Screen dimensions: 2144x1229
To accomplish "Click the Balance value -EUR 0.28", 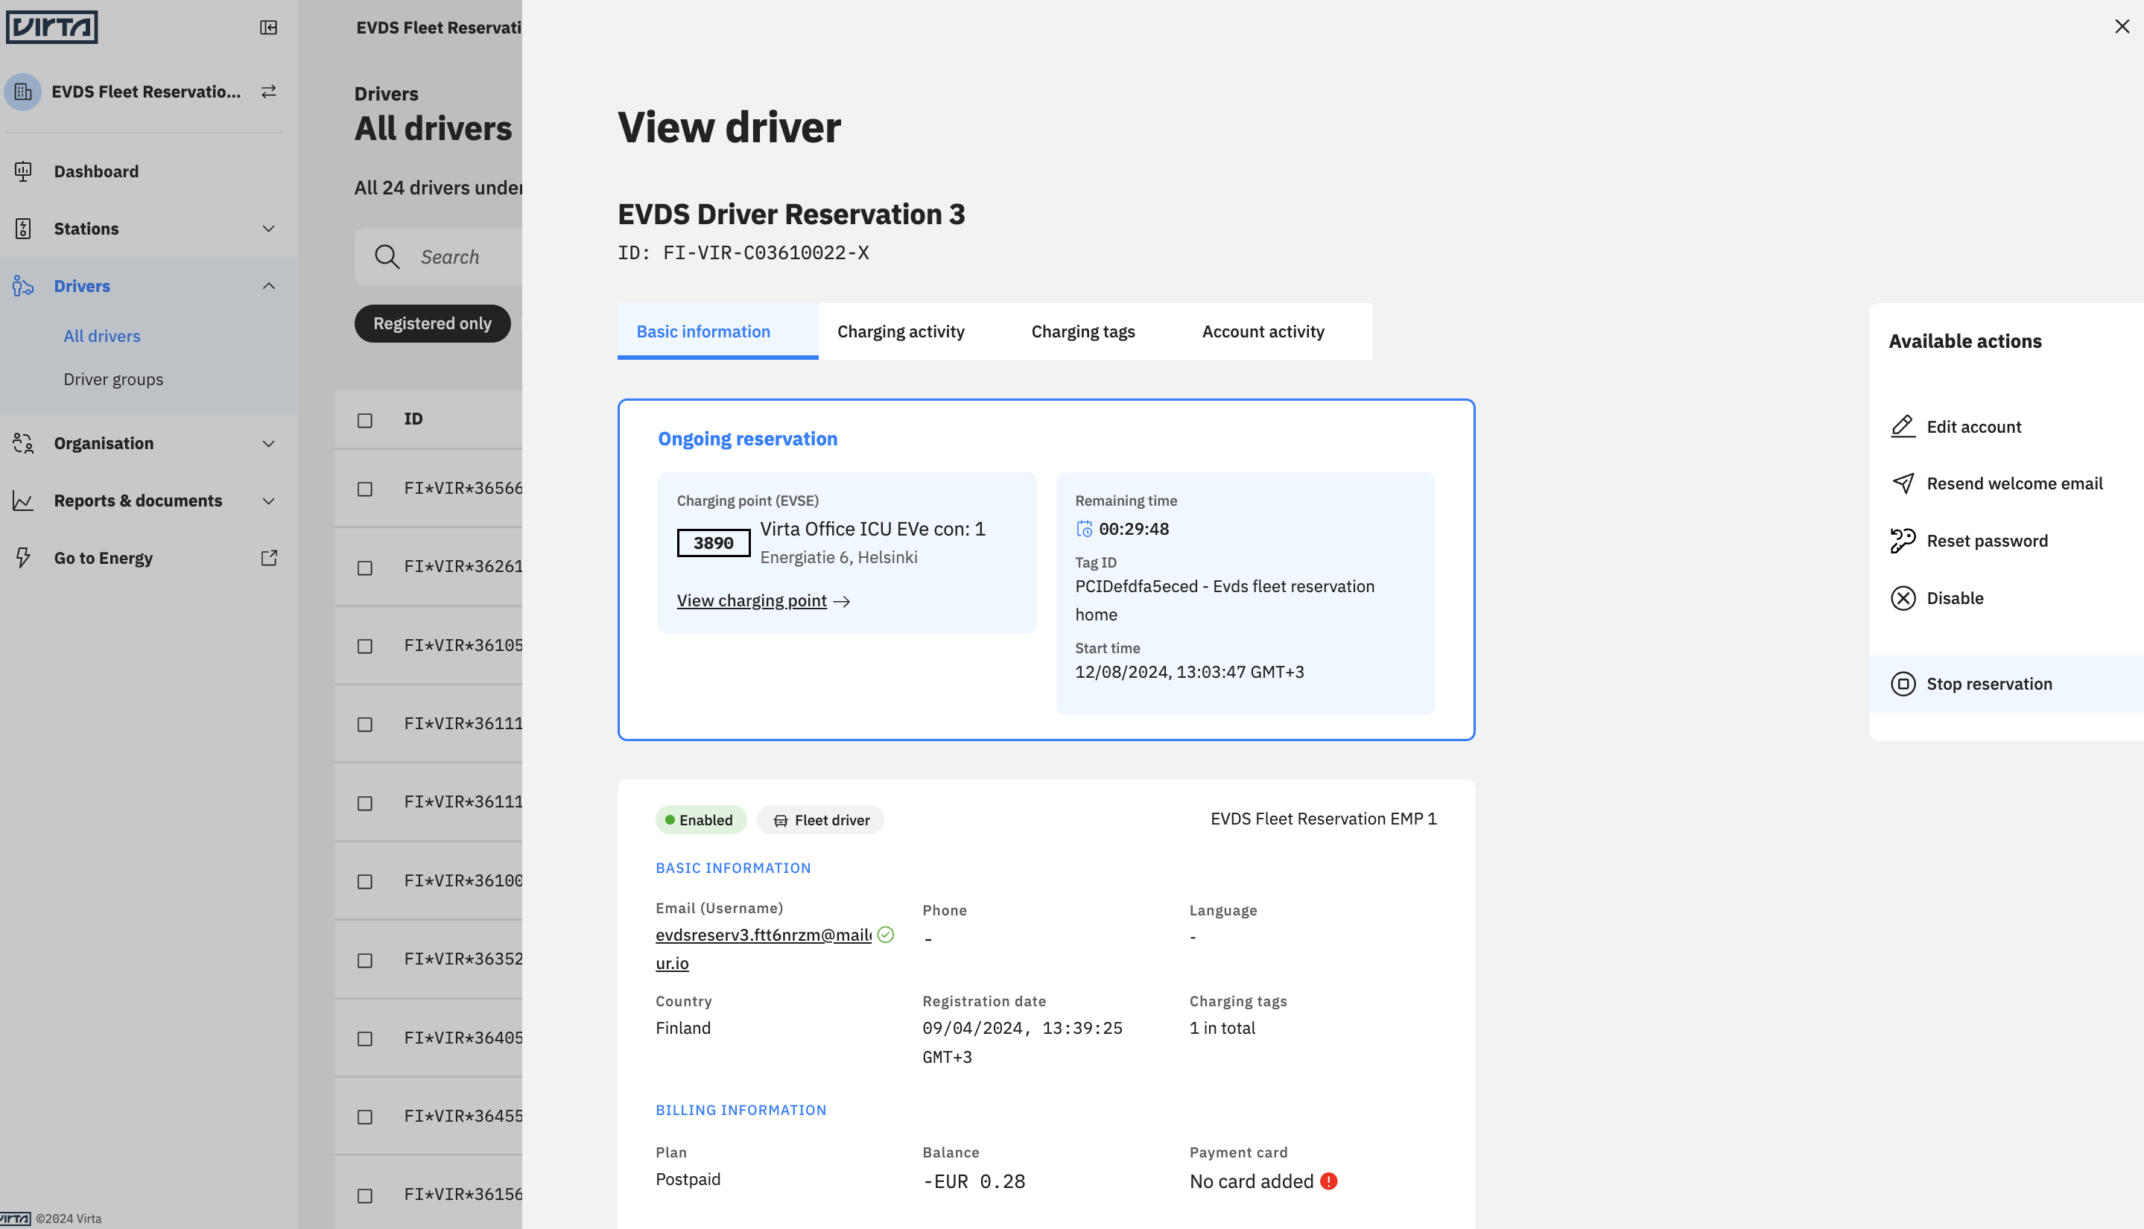I will click(973, 1181).
